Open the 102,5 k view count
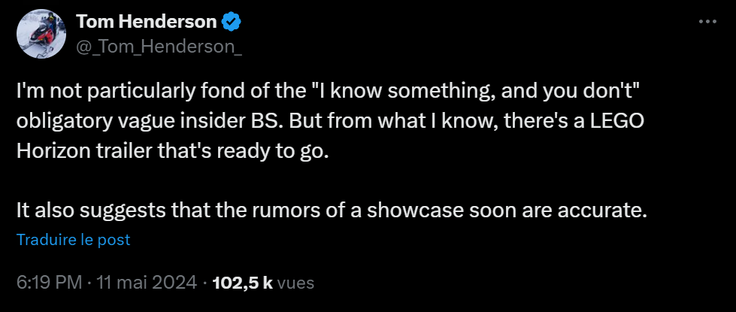Image resolution: width=736 pixels, height=312 pixels. pos(244,283)
